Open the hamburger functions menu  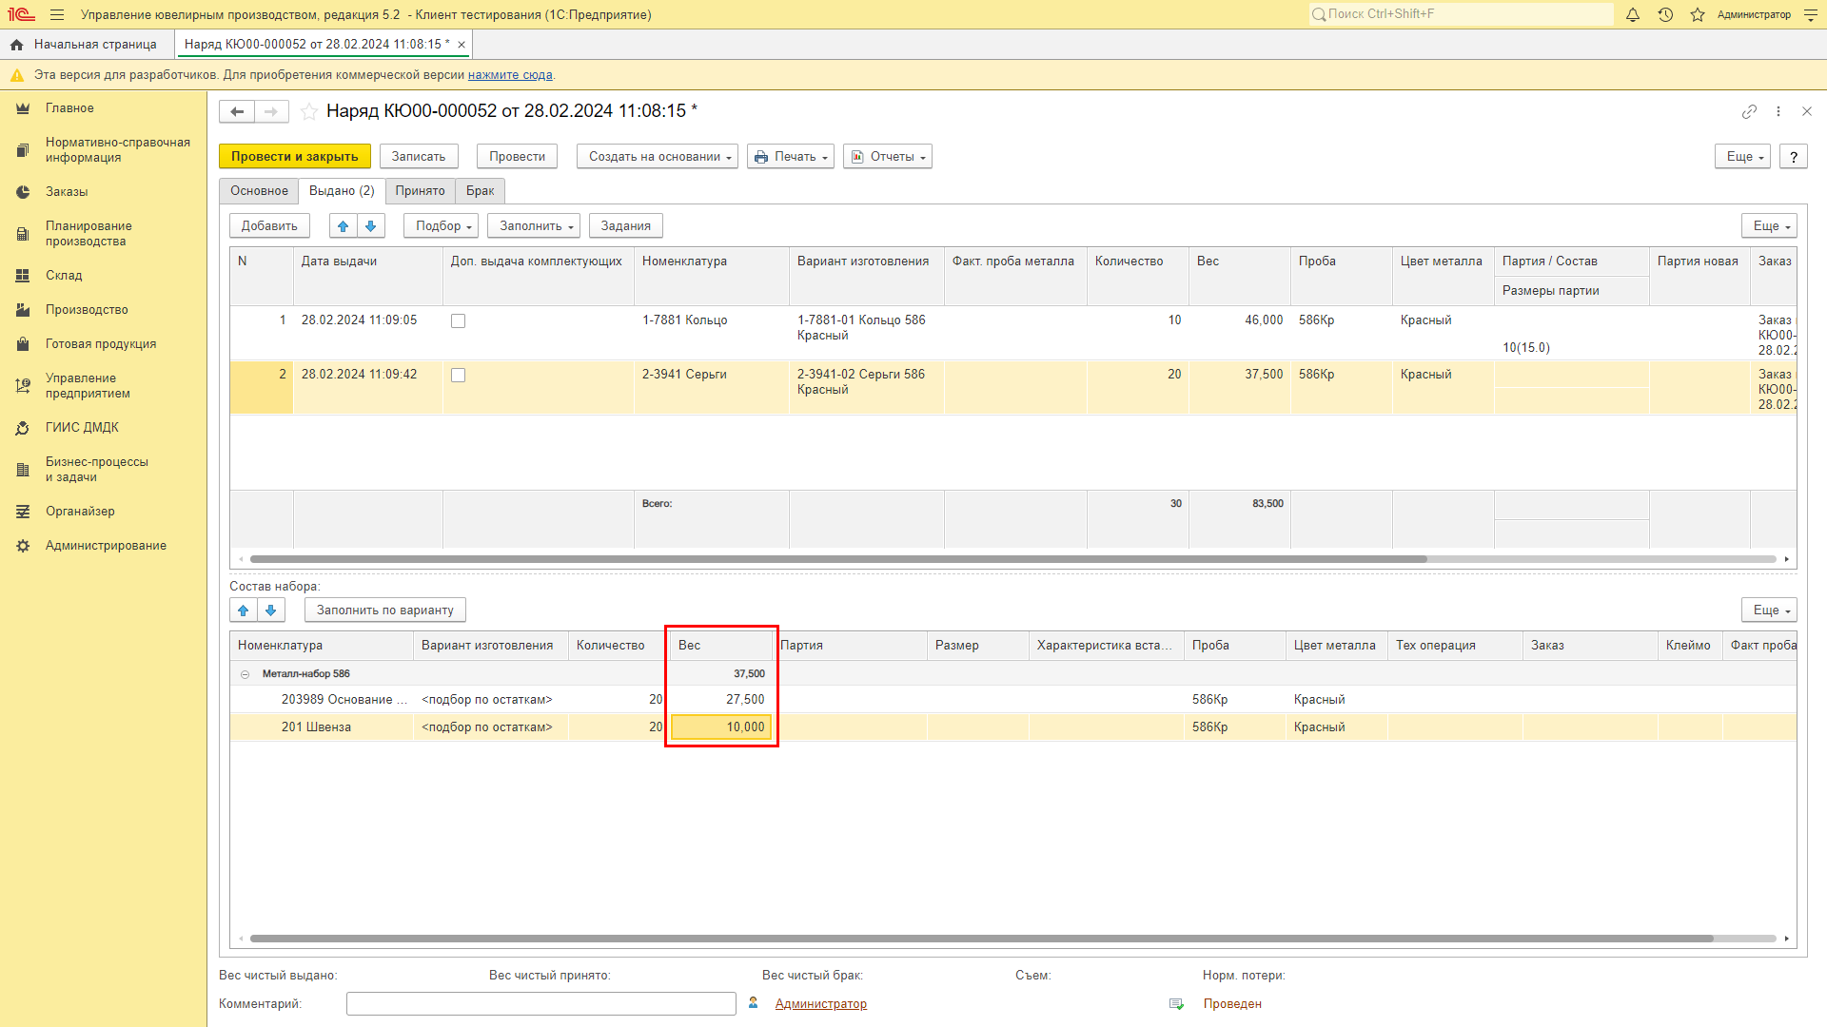57,14
